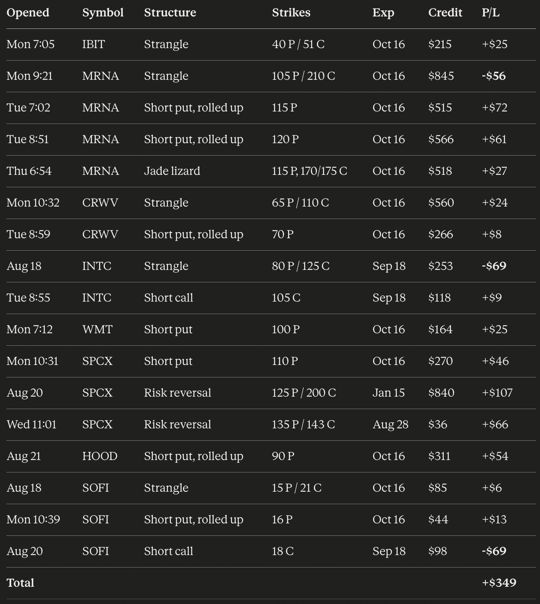Select the Symbol column header
Screen dimensions: 540x604
click(x=103, y=12)
